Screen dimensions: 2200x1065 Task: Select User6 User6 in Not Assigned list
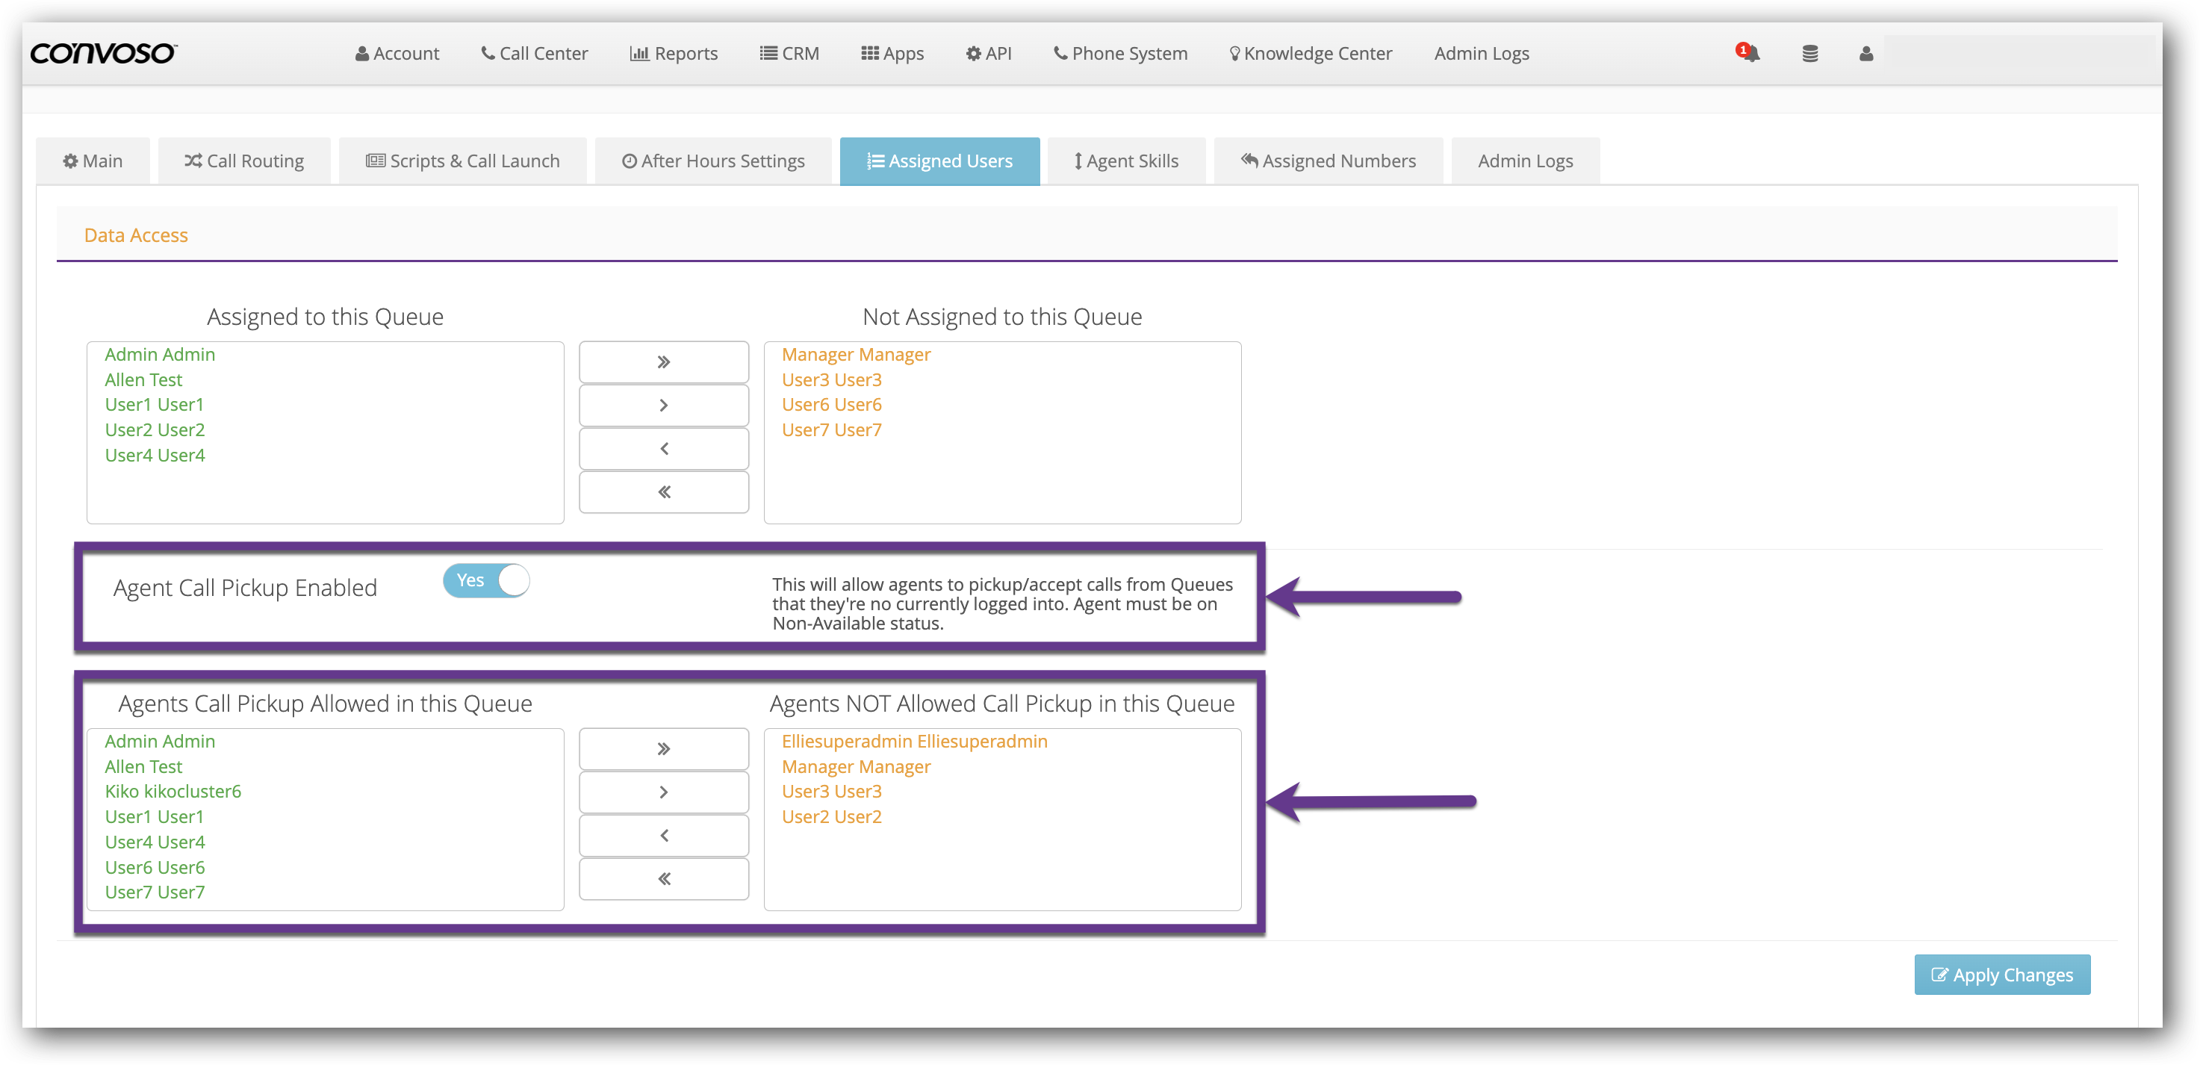pos(831,405)
